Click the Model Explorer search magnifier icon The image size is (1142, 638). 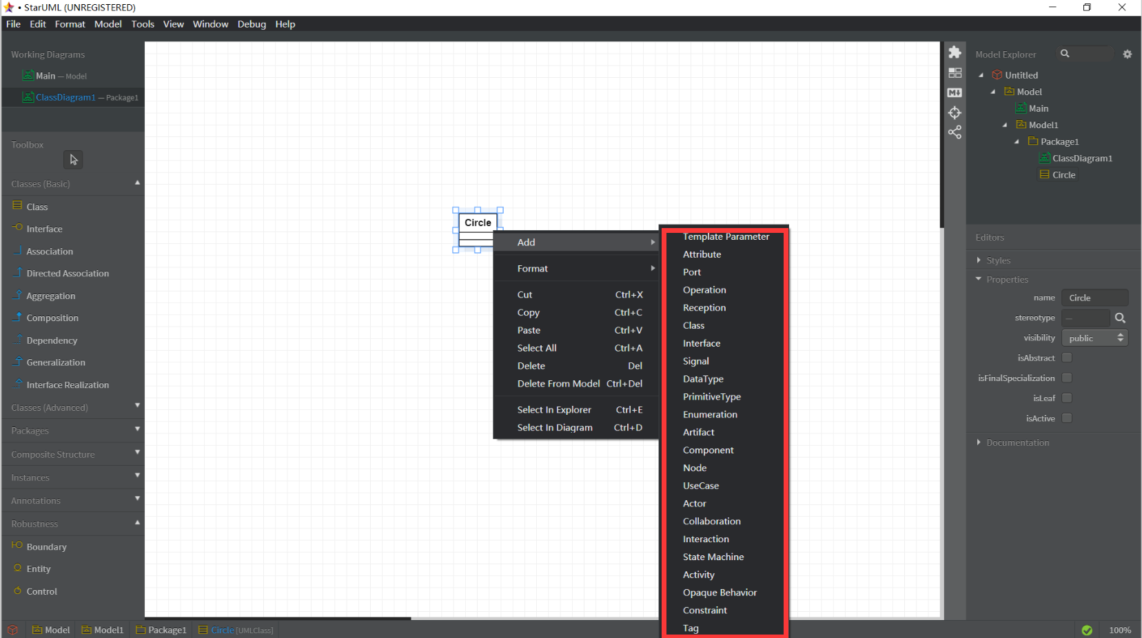coord(1065,54)
